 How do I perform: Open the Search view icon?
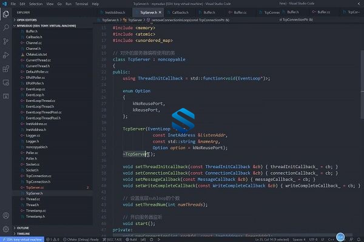[x=6, y=28]
